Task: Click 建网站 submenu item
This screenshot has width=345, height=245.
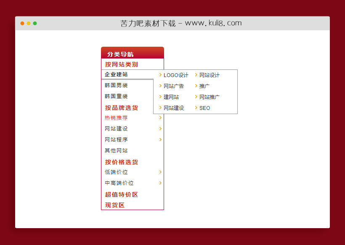Action: click(x=171, y=97)
